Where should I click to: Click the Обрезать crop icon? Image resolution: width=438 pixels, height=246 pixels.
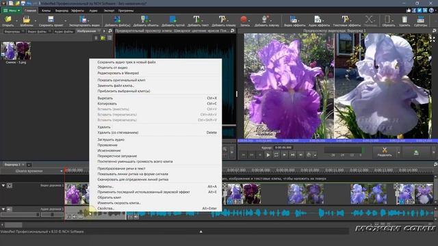(387, 19)
